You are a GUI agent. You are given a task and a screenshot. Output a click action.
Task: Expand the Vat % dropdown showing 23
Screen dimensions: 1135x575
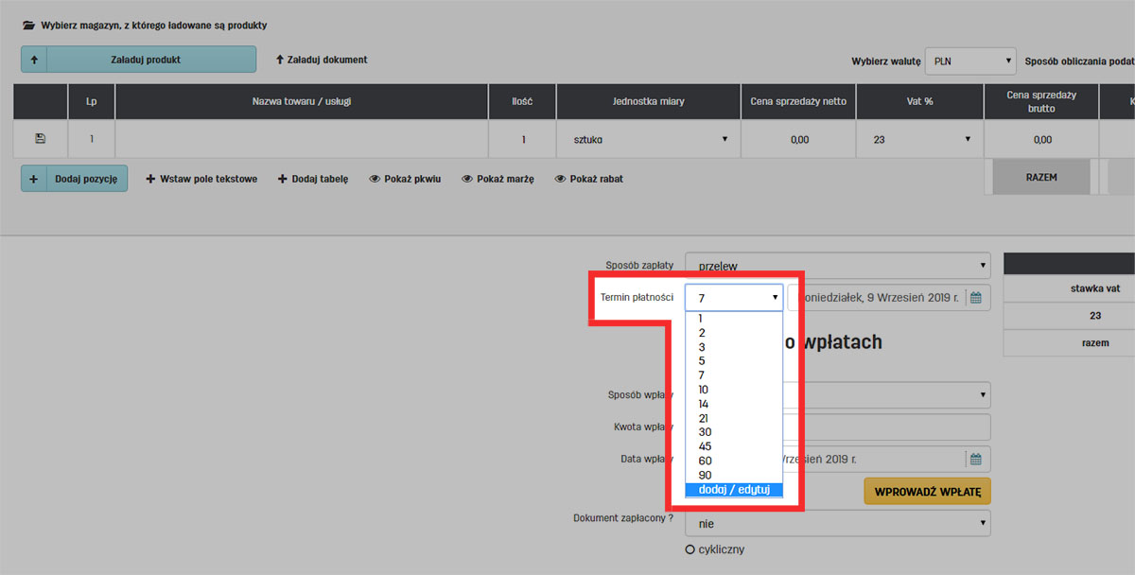tap(919, 139)
